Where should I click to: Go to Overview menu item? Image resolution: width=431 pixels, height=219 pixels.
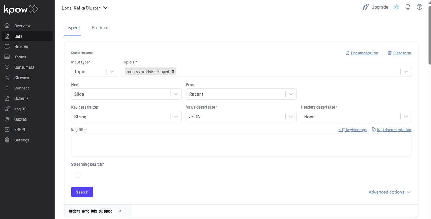[x=23, y=26]
